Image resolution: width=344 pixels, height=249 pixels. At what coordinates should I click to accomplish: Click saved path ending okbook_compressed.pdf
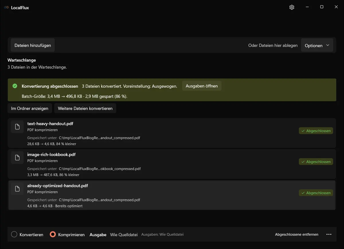[x=100, y=169]
